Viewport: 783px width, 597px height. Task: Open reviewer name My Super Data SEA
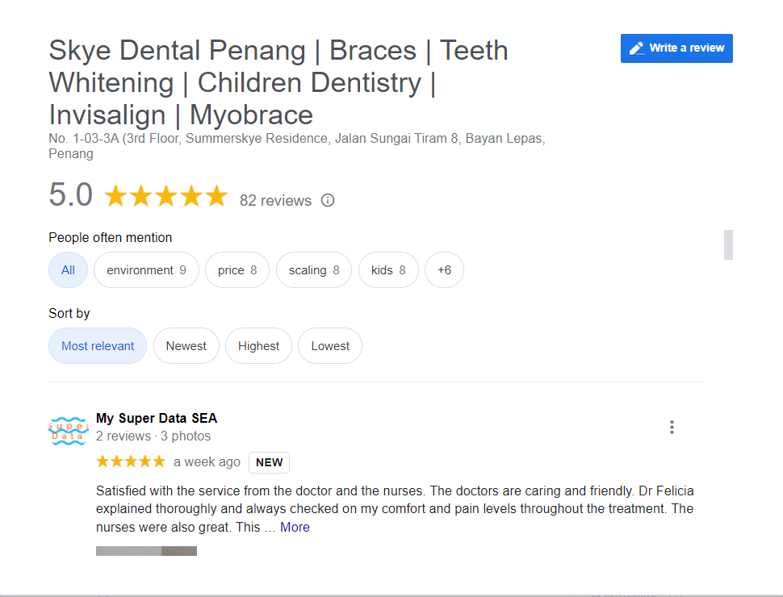pos(157,418)
